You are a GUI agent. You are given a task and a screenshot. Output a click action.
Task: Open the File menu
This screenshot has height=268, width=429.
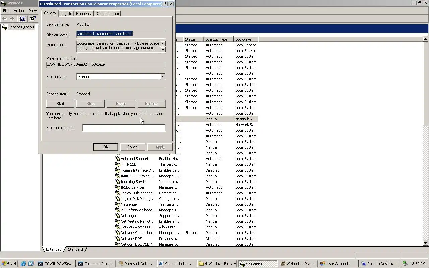pyautogui.click(x=6, y=11)
